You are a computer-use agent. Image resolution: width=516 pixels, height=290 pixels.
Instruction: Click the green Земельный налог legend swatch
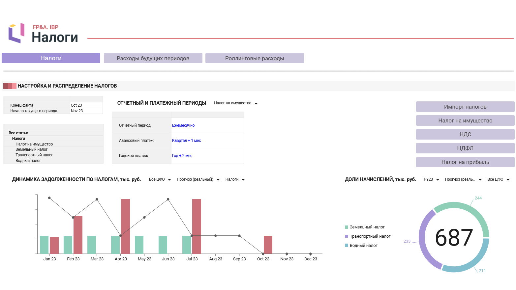coord(347,227)
